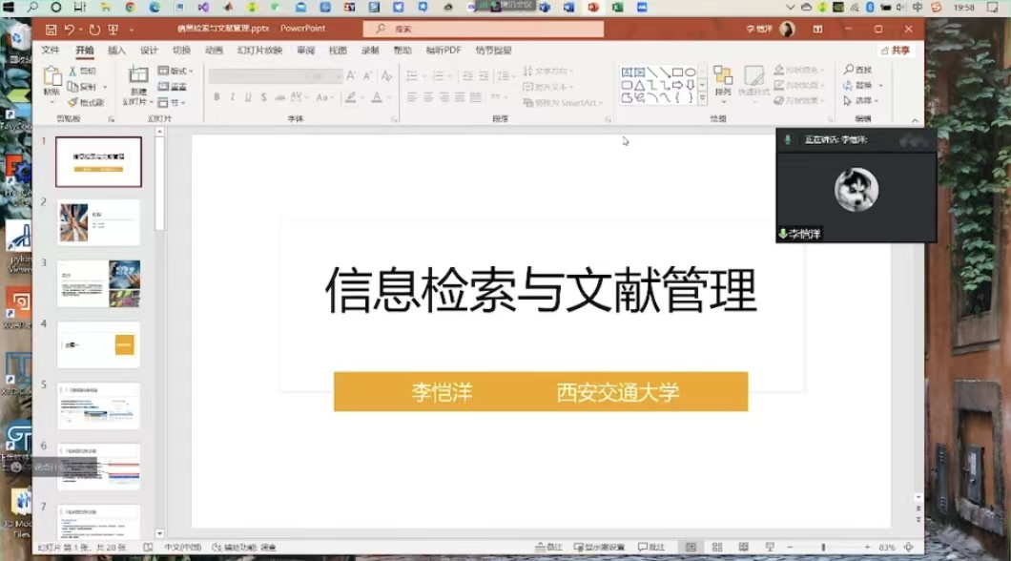The image size is (1011, 561).
Task: Switch to the Slide Show tab
Action: tap(259, 51)
